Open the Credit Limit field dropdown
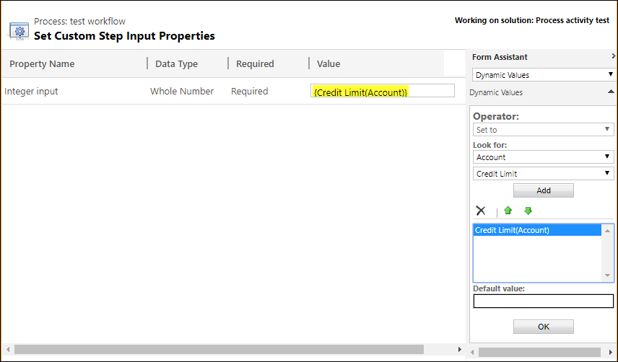 click(x=543, y=174)
